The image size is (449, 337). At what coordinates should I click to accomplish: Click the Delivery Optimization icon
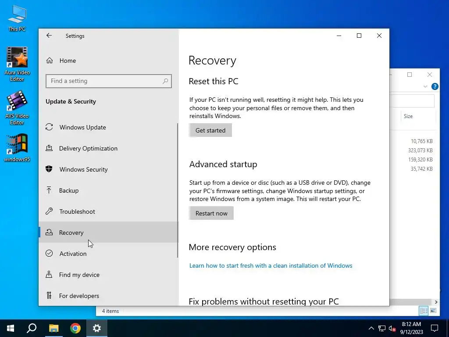point(49,148)
